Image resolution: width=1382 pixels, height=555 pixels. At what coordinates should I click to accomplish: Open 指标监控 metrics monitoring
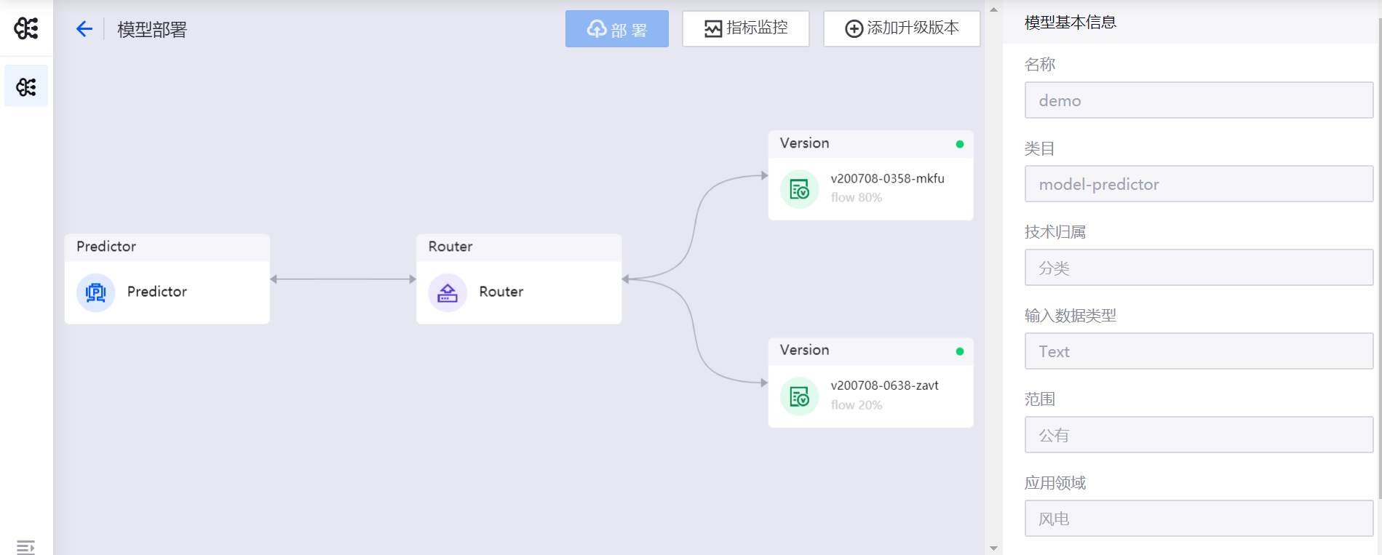point(745,28)
